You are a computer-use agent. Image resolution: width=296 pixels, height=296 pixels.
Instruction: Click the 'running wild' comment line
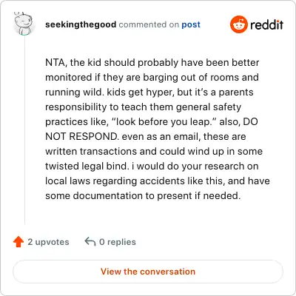149,92
